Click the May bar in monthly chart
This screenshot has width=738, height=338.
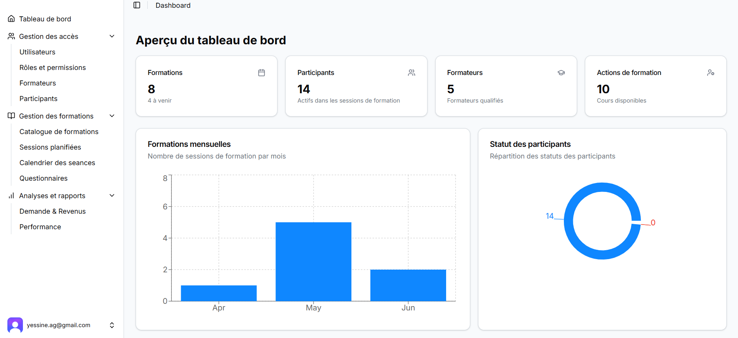click(313, 261)
